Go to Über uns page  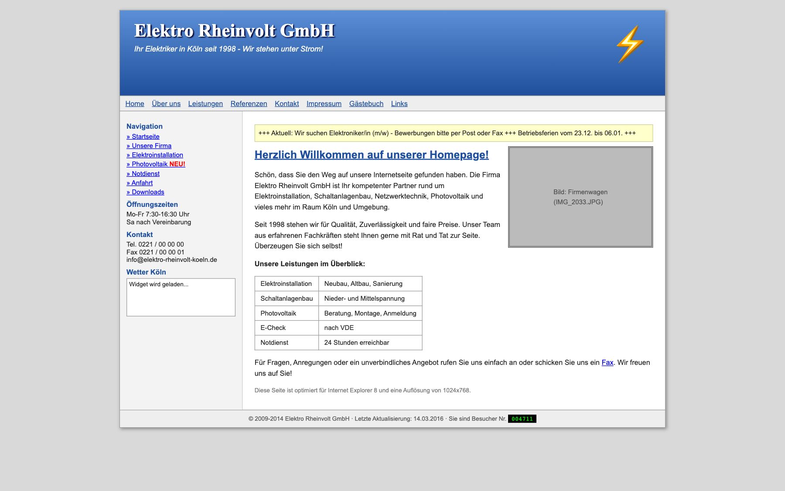coord(166,103)
